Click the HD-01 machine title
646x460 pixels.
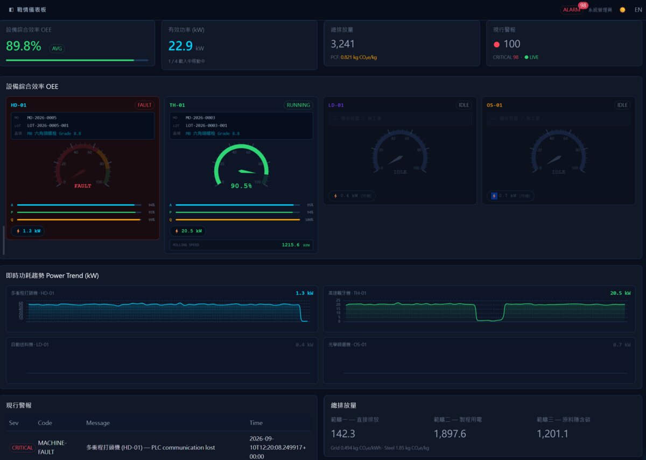(18, 105)
